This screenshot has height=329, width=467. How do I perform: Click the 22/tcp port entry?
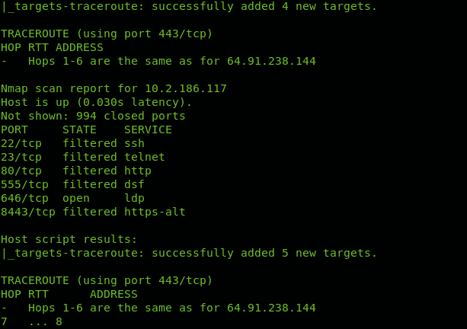(21, 144)
